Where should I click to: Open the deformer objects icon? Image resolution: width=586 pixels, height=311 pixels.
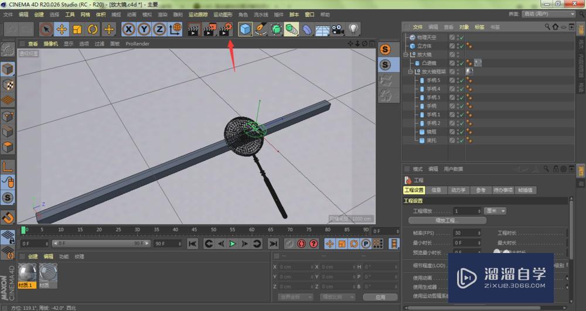307,29
